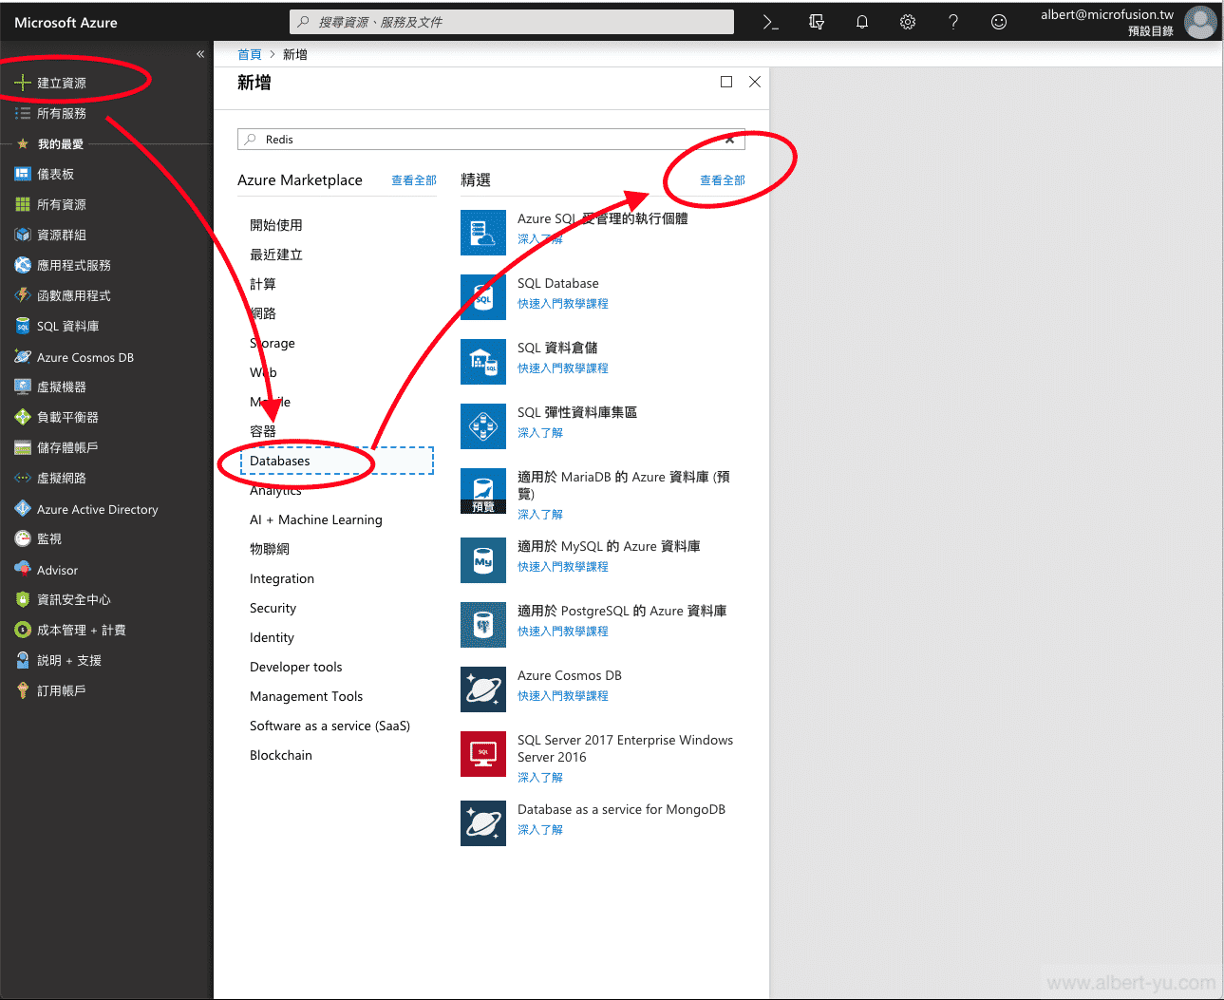Click the MySQL Azure 資料庫 icon

(483, 560)
